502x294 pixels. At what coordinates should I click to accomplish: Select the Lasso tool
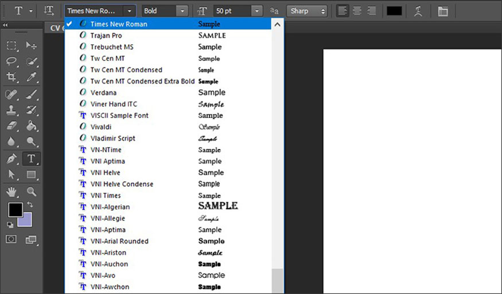(11, 61)
